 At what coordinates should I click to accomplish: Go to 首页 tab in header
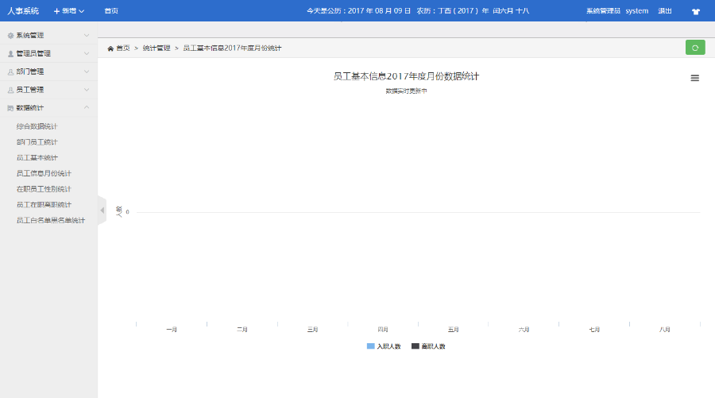(x=111, y=11)
